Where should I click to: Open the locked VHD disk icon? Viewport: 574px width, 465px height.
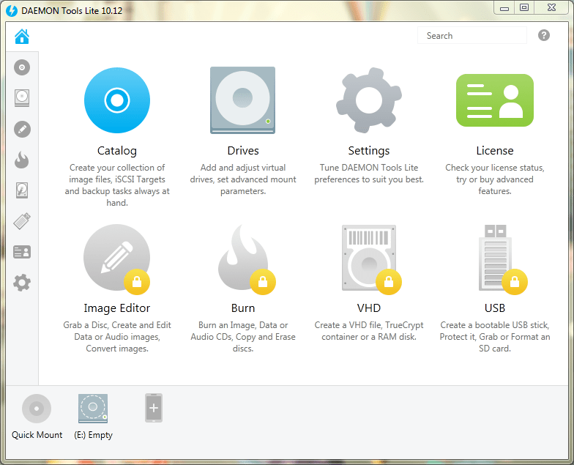point(369,258)
